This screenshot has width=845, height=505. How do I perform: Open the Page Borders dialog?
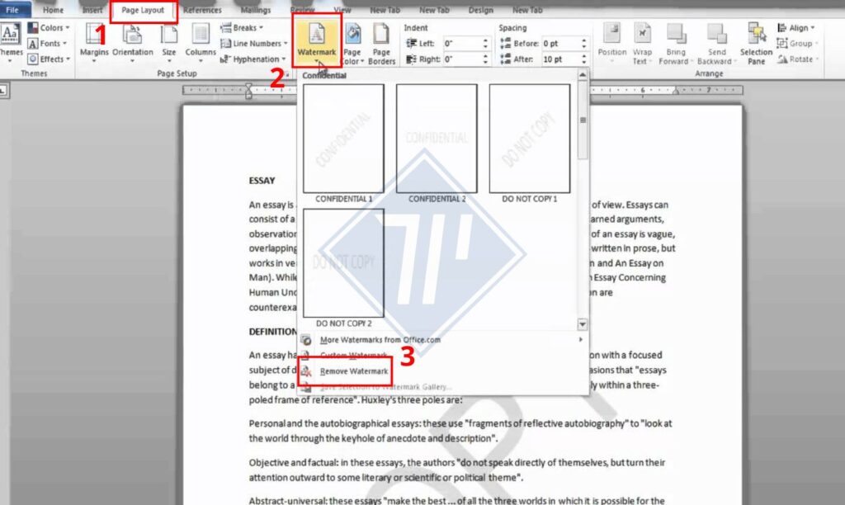381,45
